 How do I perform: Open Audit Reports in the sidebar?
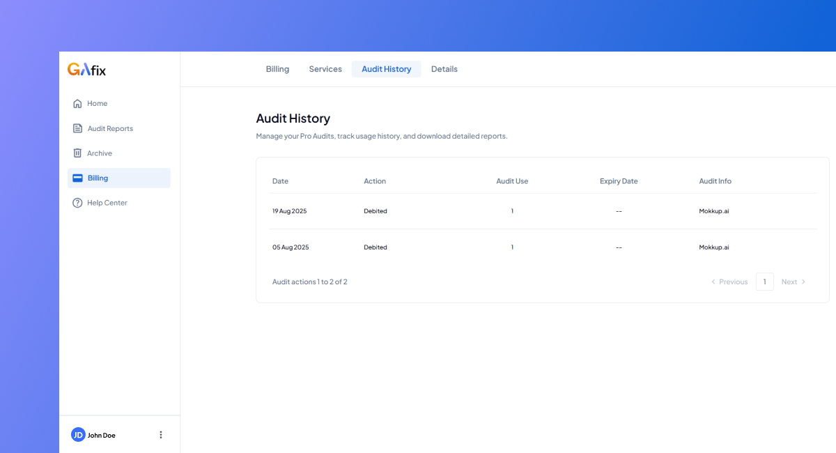click(x=119, y=128)
